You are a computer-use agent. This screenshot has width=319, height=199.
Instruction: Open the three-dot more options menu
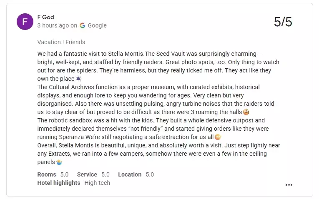(289, 185)
